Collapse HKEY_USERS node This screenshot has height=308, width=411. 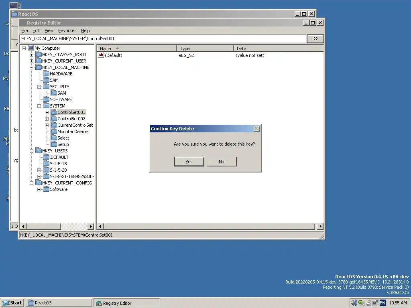point(31,151)
